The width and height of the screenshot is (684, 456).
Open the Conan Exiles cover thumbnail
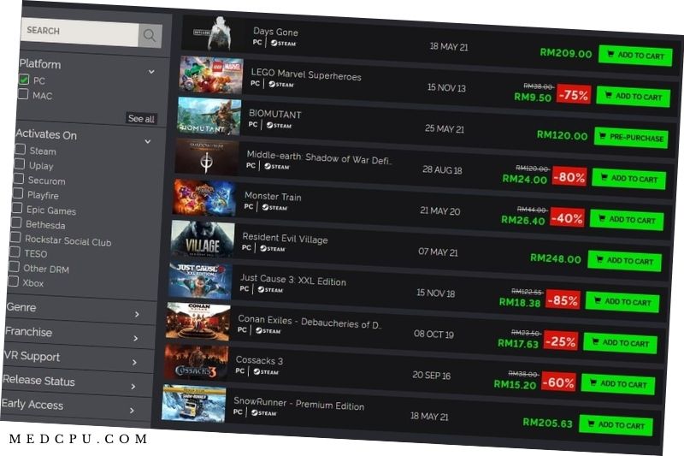pos(198,322)
